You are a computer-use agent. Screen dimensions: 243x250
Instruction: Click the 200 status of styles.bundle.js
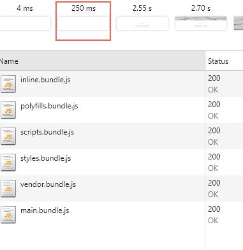click(x=214, y=157)
